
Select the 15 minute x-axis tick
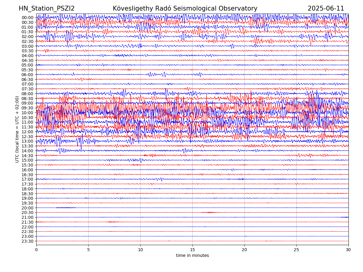pos(192,250)
